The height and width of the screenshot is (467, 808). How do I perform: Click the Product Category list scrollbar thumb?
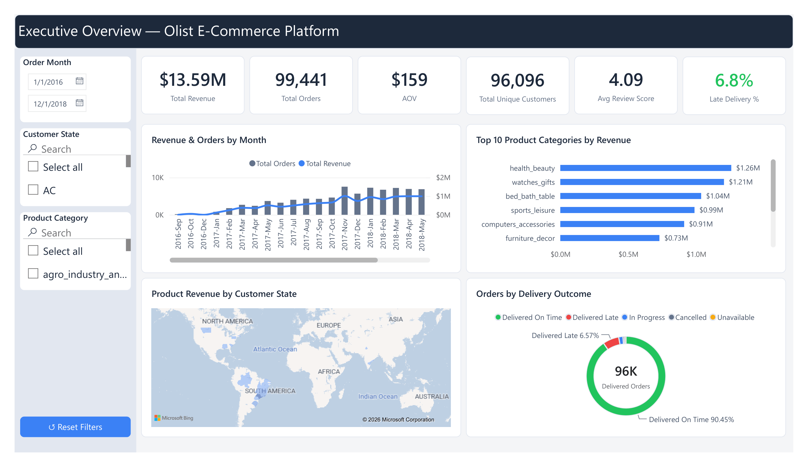[x=128, y=245]
